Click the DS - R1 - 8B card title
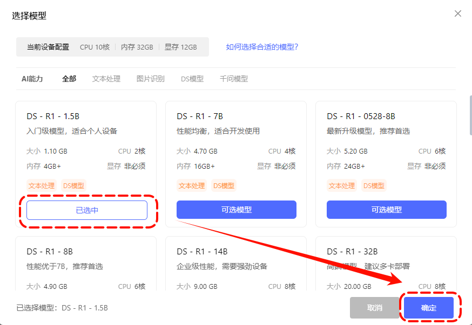This screenshot has width=472, height=325. [x=50, y=251]
